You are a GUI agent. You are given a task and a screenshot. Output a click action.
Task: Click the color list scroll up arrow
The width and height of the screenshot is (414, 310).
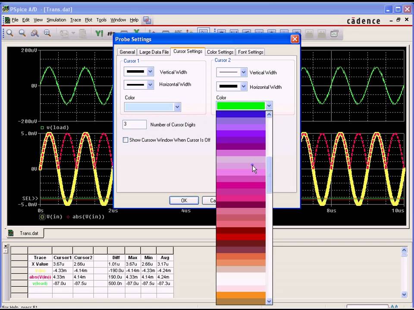pyautogui.click(x=269, y=115)
